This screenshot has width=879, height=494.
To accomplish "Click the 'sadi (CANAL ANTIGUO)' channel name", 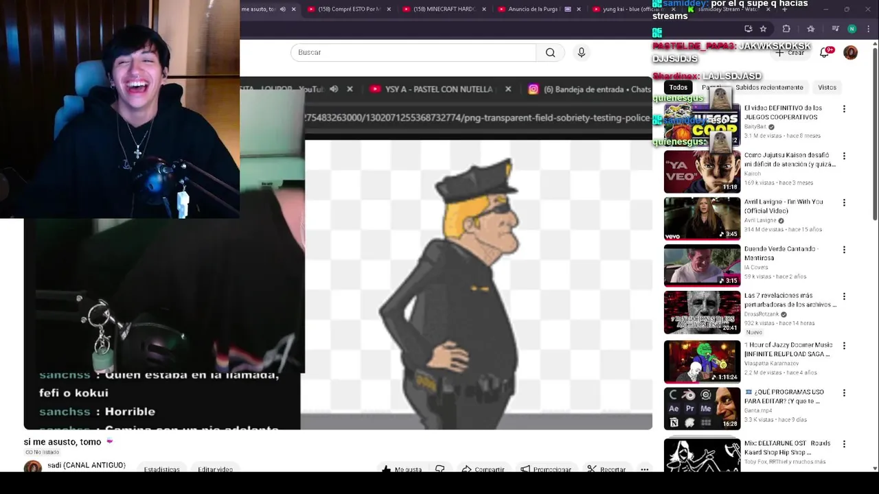I will pos(87,465).
